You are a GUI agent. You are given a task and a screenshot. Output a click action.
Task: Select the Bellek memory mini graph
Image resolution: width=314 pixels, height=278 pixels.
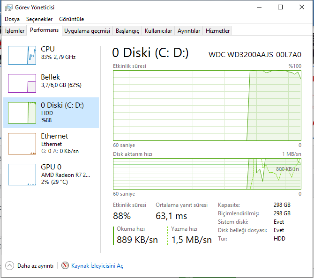(x=22, y=83)
